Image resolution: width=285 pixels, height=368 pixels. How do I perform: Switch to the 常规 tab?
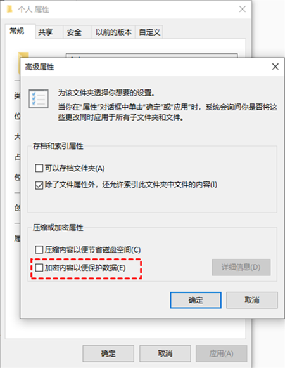click(17, 30)
